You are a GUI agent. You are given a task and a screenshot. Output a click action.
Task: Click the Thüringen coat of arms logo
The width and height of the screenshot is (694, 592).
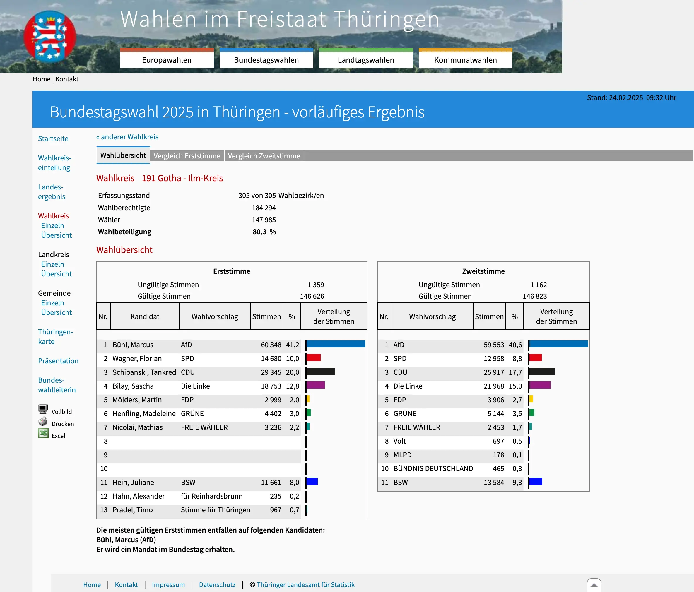[x=50, y=36]
